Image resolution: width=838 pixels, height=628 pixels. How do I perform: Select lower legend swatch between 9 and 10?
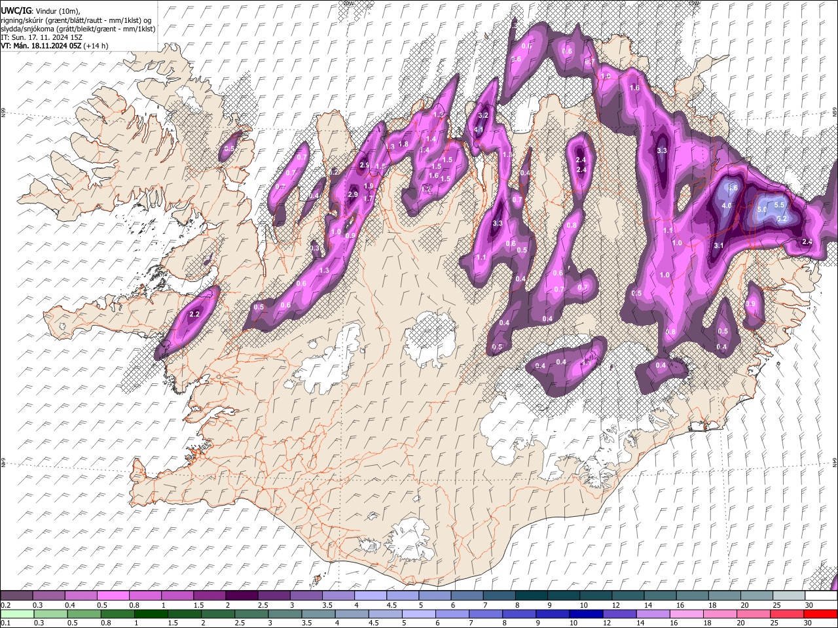pyautogui.click(x=552, y=614)
